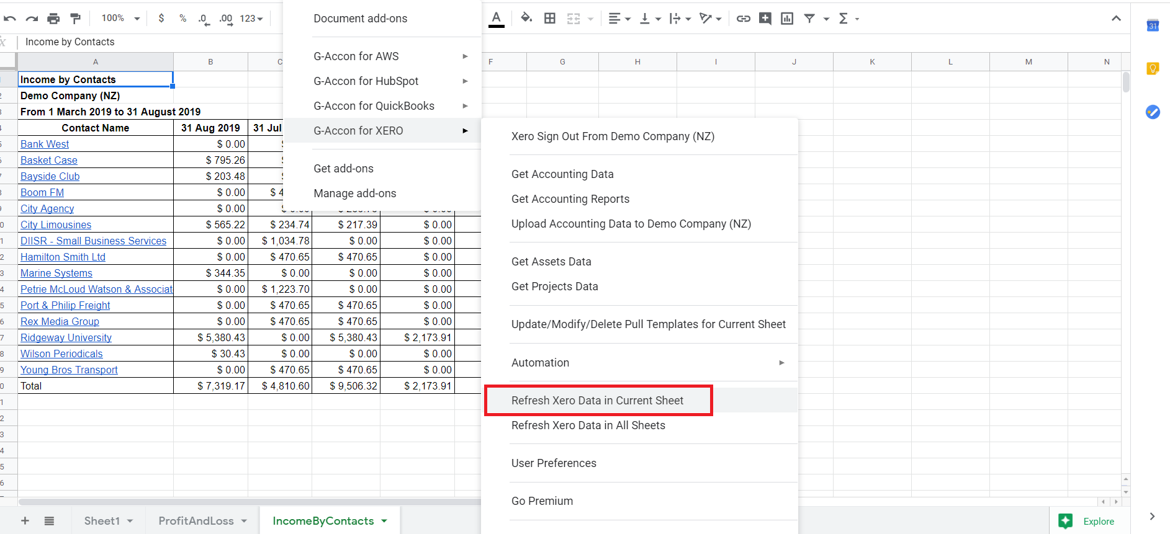Click the Insert chart icon
Screen dimensions: 1170x534
point(787,19)
